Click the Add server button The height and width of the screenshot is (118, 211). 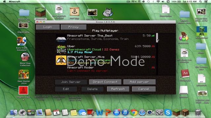click(139, 82)
